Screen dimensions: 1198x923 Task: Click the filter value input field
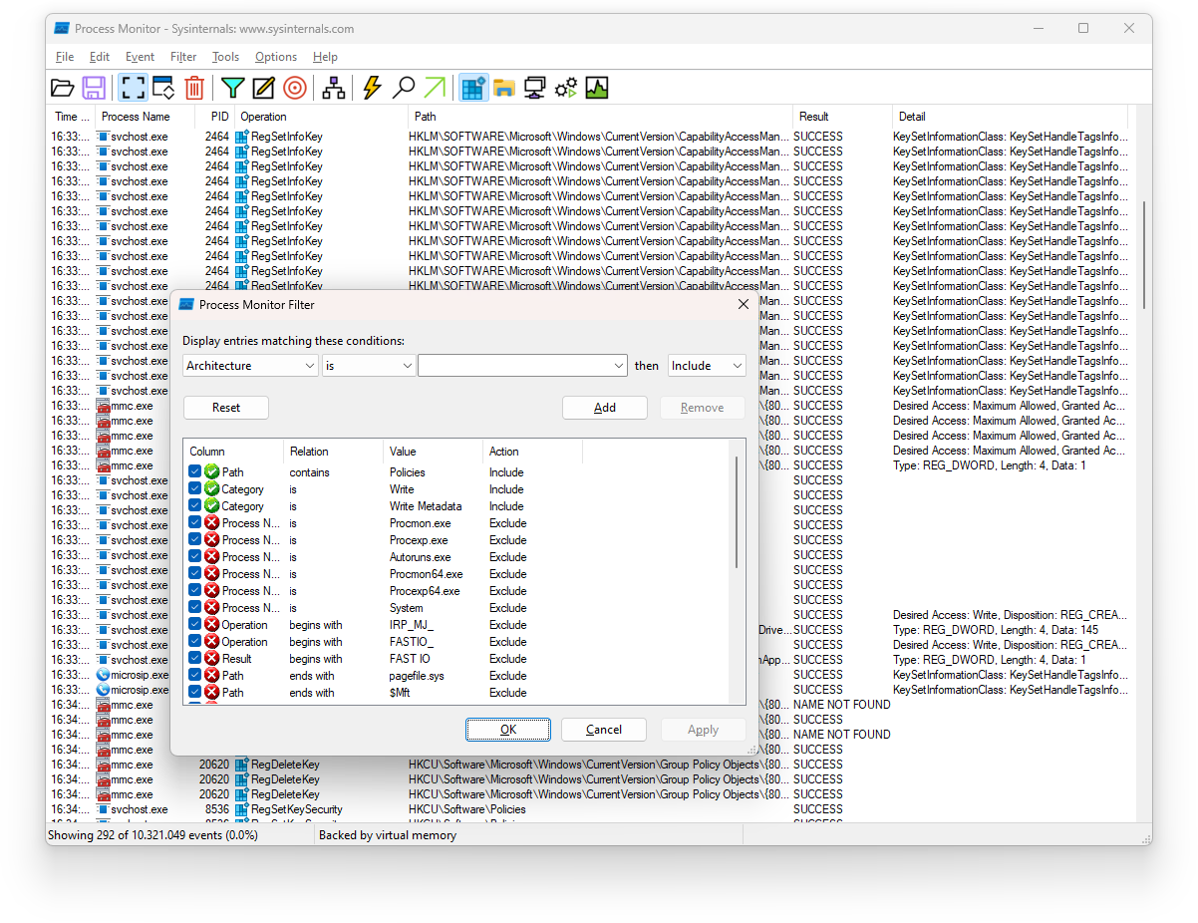tap(514, 366)
